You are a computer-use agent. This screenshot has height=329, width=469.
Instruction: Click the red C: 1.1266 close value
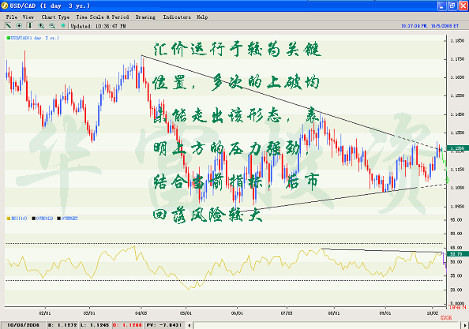(x=128, y=325)
